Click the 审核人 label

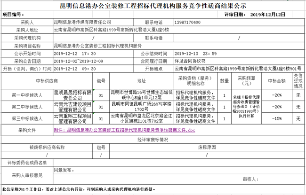(250, 179)
